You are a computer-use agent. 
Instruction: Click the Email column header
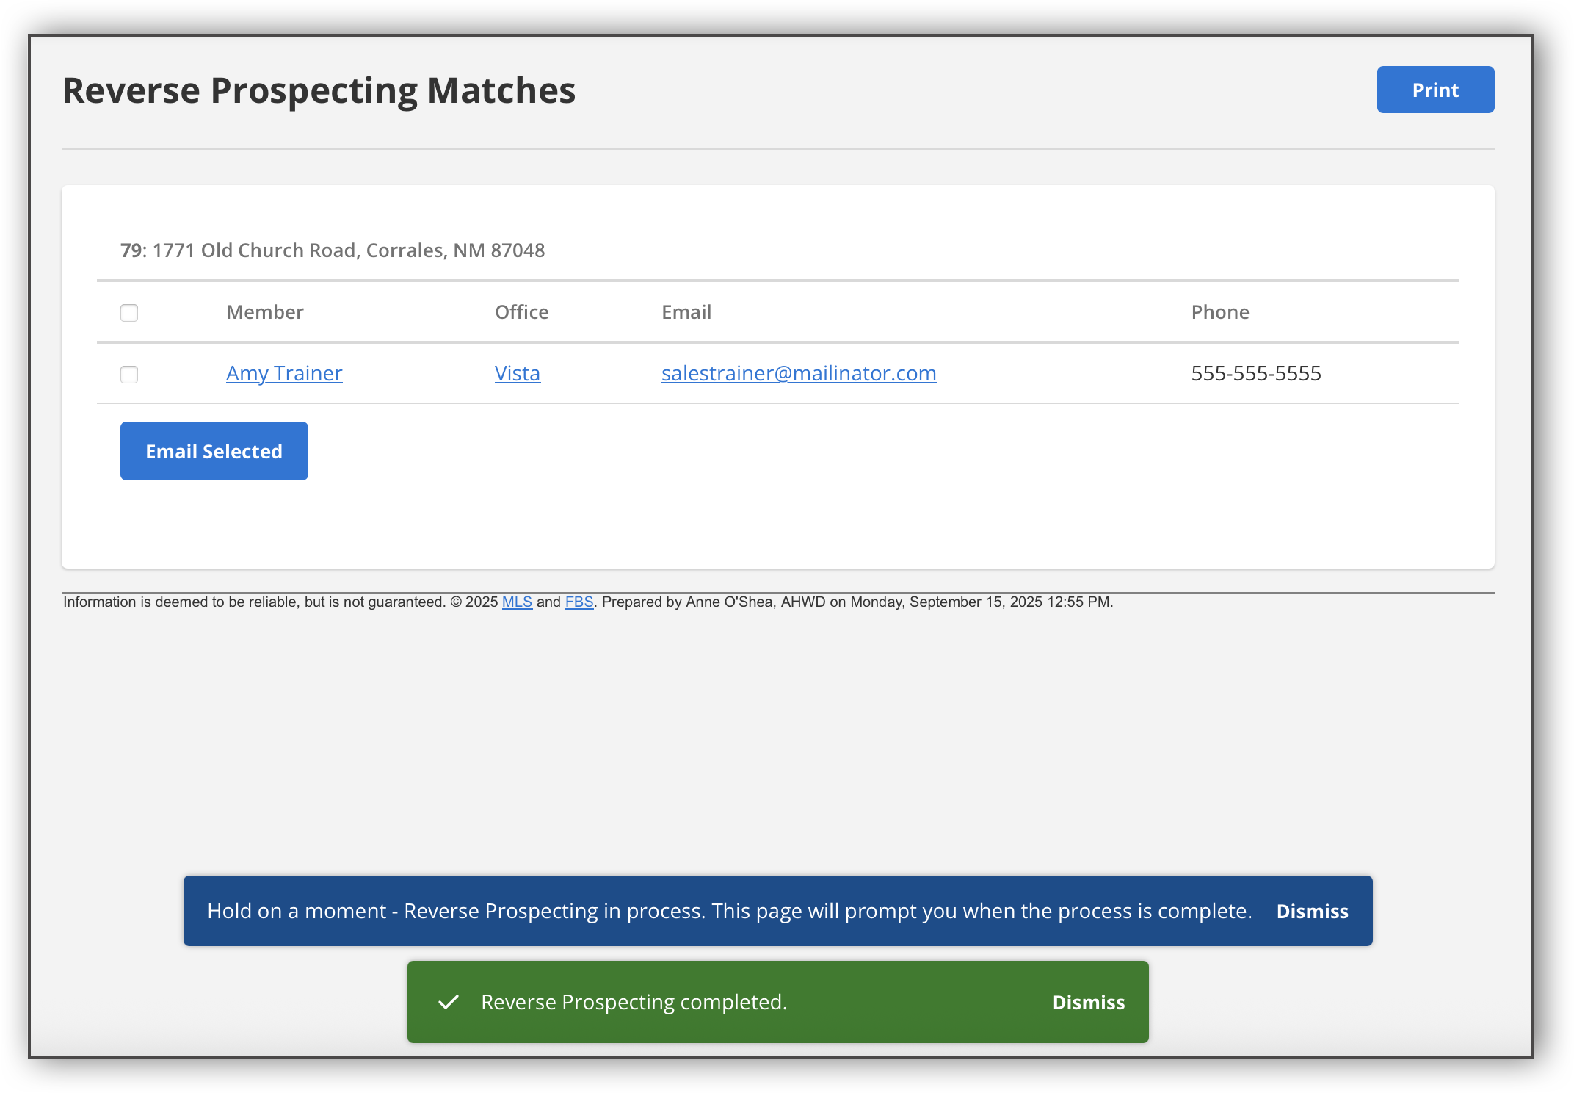click(x=686, y=312)
